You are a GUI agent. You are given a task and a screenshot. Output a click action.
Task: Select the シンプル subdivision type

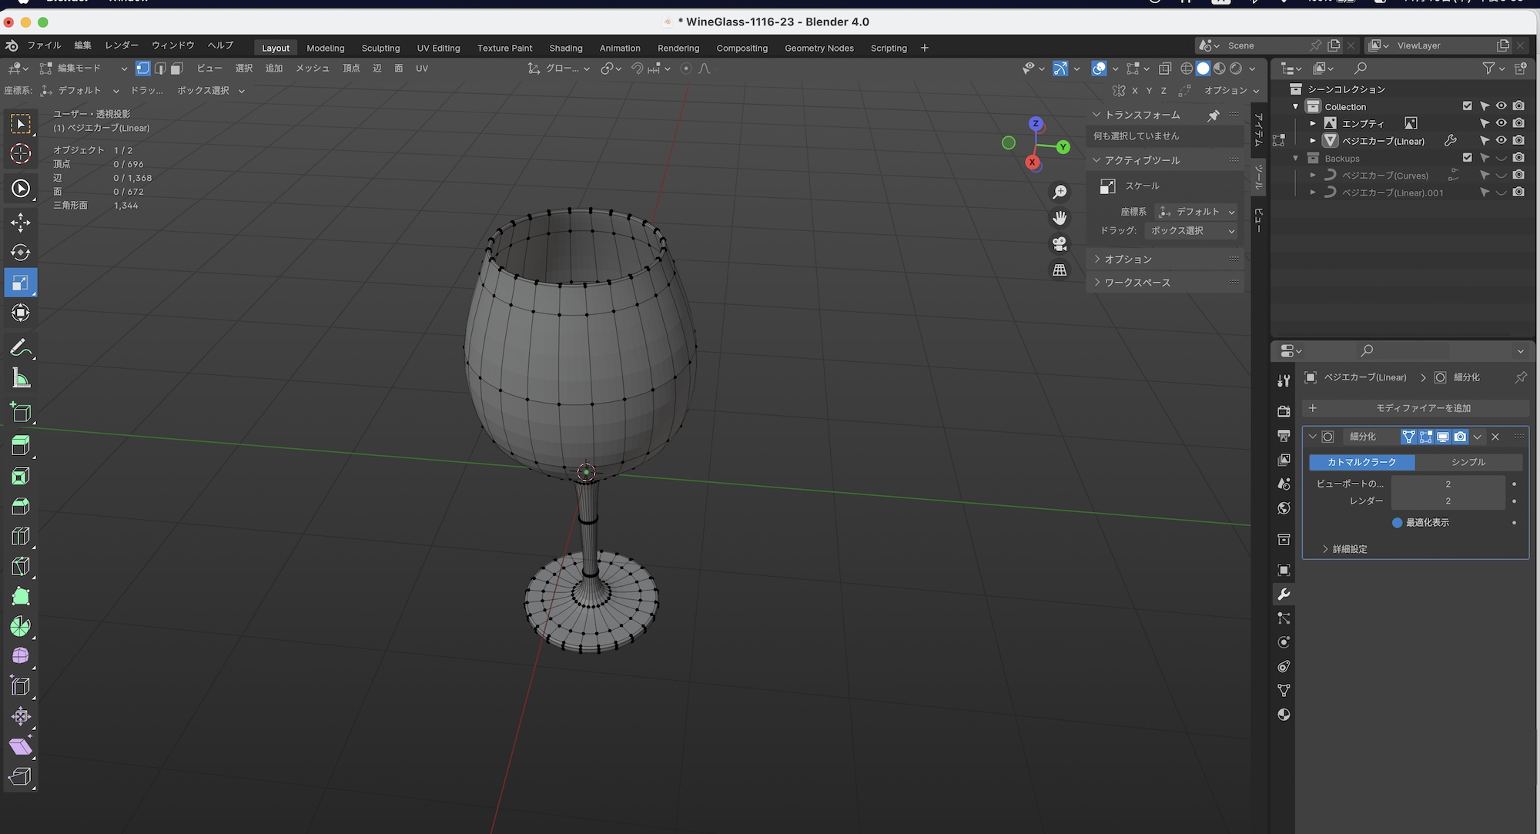(x=1468, y=462)
